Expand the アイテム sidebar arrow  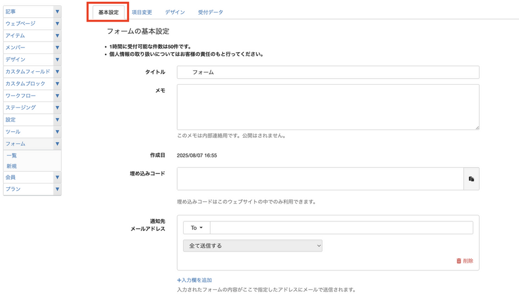(57, 36)
